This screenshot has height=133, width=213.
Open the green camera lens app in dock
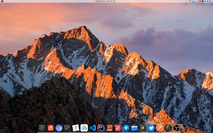coord(168,128)
